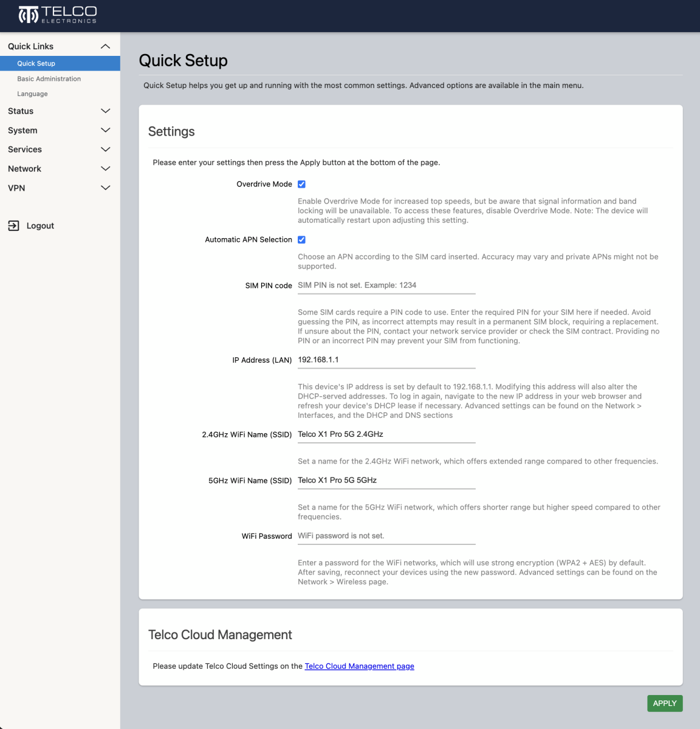The width and height of the screenshot is (700, 729).
Task: Focus the WiFi Password field
Action: (x=386, y=536)
